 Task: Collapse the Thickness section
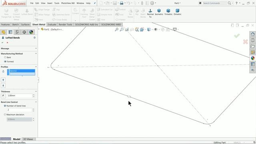click(x=36, y=92)
